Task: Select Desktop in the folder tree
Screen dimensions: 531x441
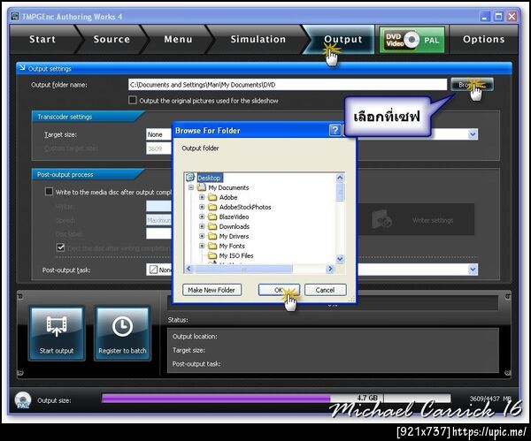Action: pyautogui.click(x=209, y=178)
